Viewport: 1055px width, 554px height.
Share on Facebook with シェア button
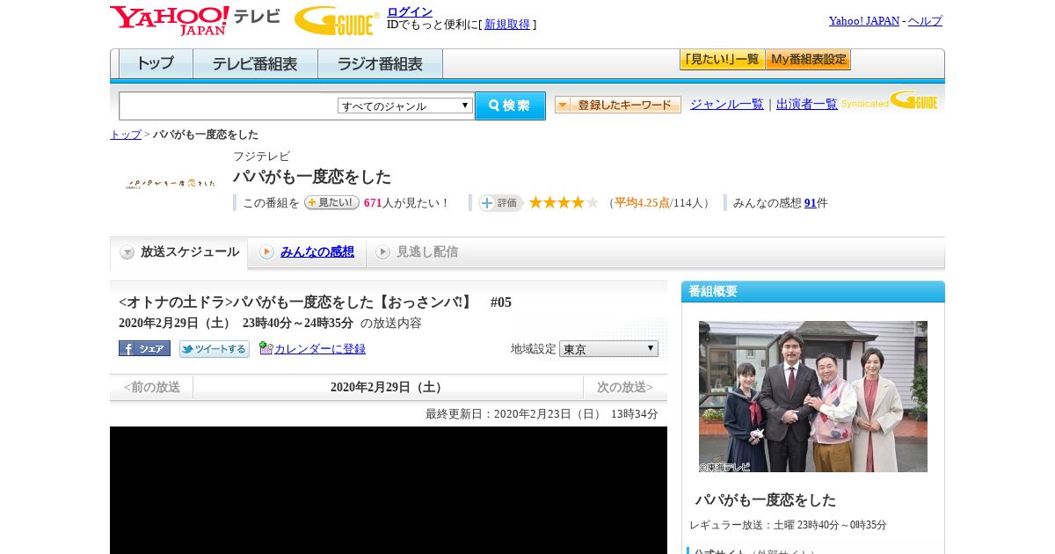coord(144,348)
